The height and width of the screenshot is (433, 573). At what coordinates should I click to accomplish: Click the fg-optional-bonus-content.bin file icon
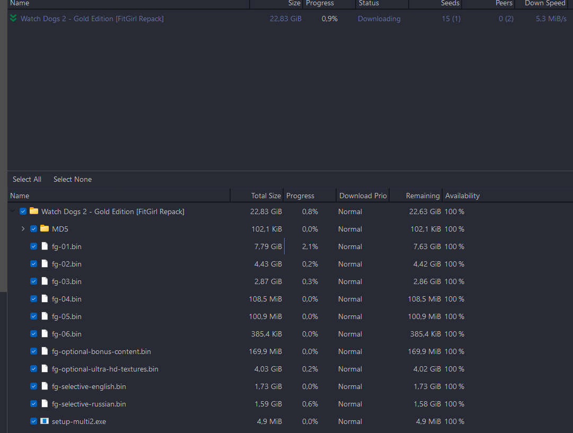point(45,351)
